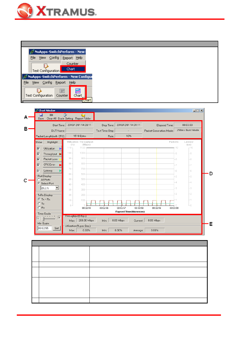Screen dimensions: 239x338
Task: Open Help menu in New Configu window
Action: pyautogui.click(x=72, y=82)
